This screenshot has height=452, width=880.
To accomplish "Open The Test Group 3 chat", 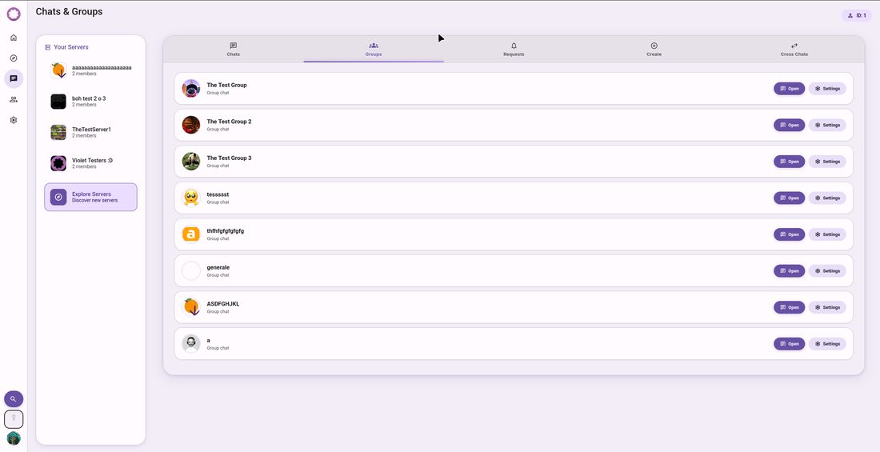I will click(x=789, y=162).
